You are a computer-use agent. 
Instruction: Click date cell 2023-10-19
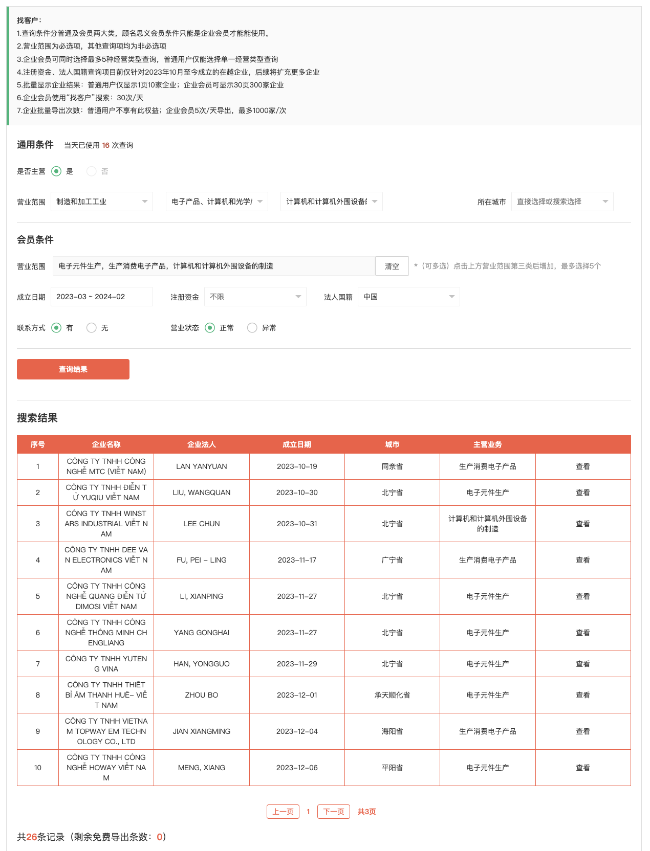[297, 466]
